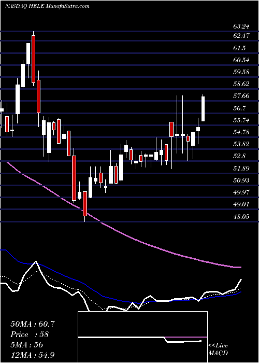
Task: Click the 53.82 price level label
Action: (x=241, y=144)
